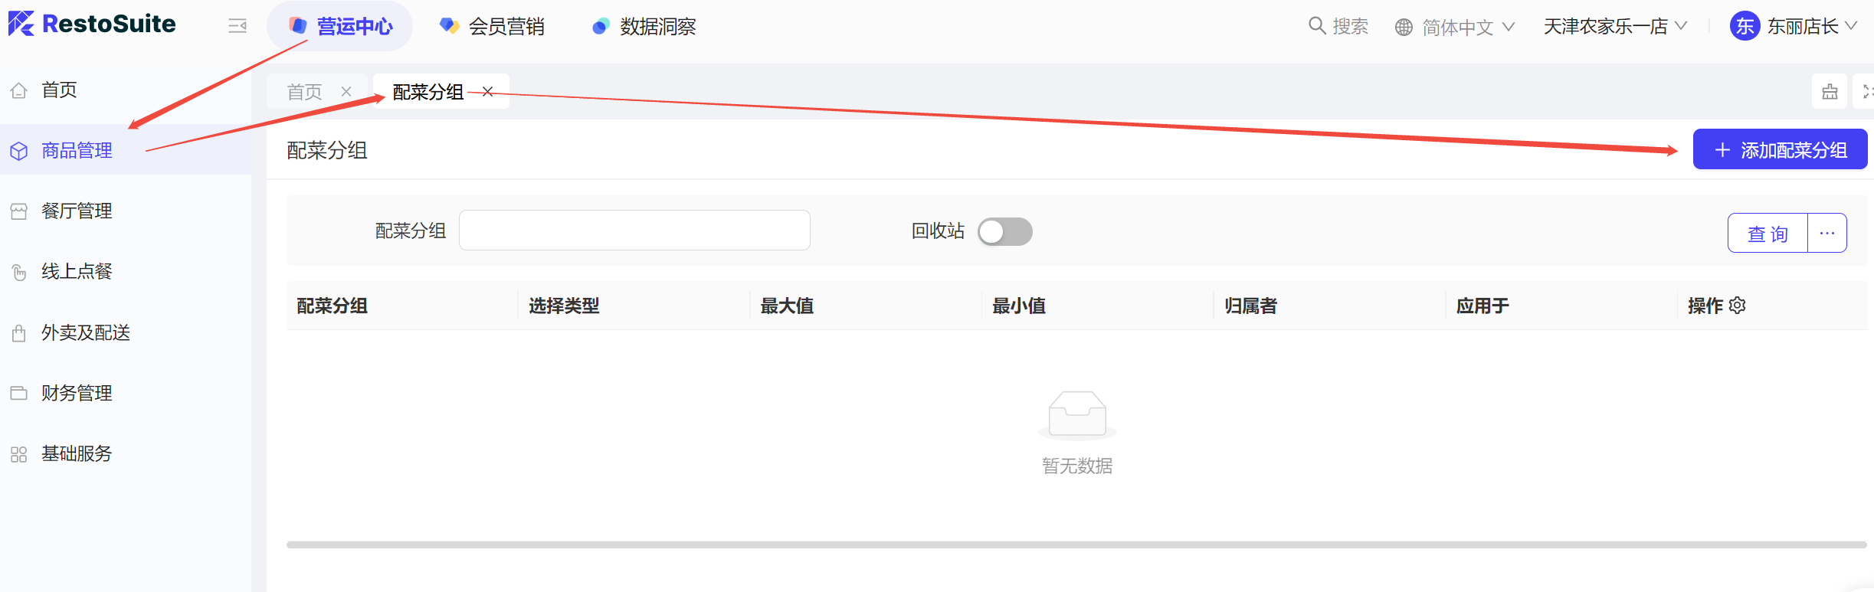Select the 配菜分组 tab
The image size is (1874, 592).
(428, 92)
